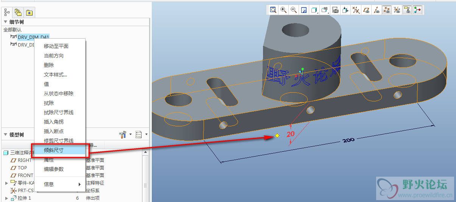Viewport: 456px width, 202px height.
Task: Choose 拭除 from the context menu
Action: pyautogui.click(x=60, y=103)
